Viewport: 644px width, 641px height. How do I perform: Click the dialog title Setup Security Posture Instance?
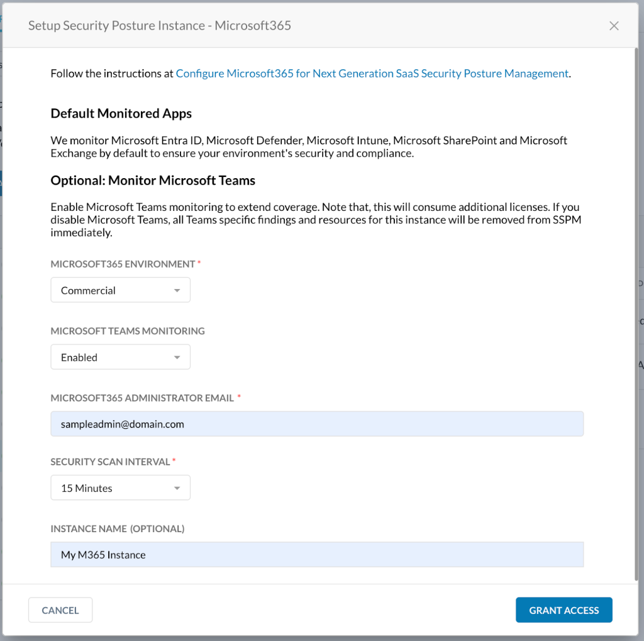click(x=159, y=25)
